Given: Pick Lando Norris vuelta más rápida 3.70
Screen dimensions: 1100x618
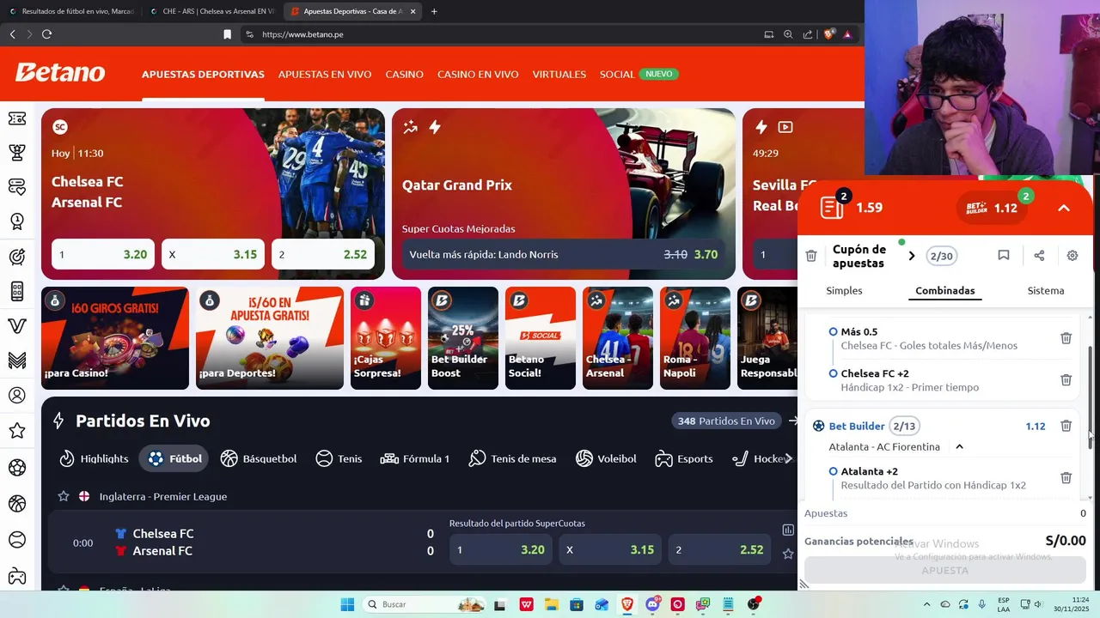Looking at the screenshot, I should pos(564,254).
